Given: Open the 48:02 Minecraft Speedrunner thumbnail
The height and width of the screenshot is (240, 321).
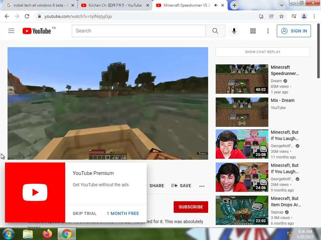Looking at the screenshot, I should [x=242, y=79].
